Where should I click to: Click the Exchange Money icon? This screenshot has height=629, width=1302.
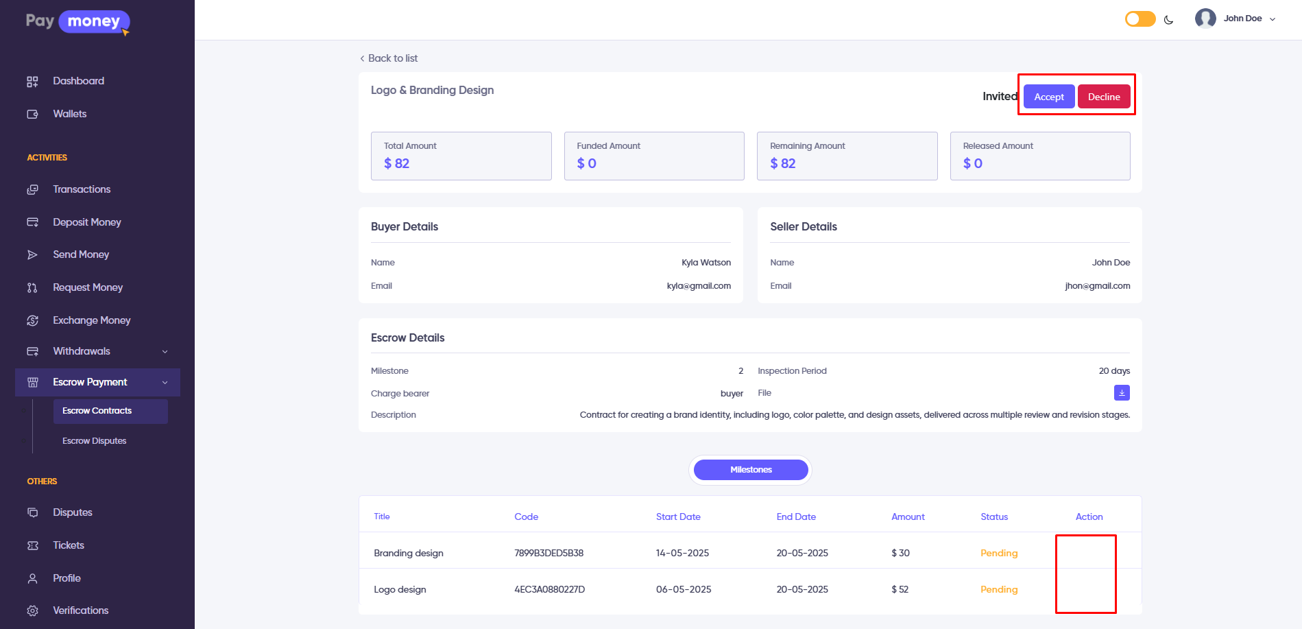(32, 321)
